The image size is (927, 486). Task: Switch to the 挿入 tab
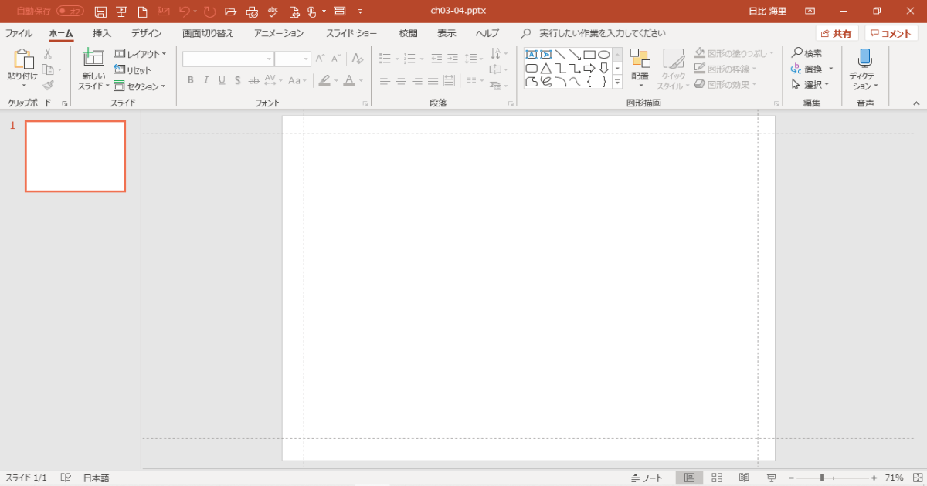coord(102,33)
